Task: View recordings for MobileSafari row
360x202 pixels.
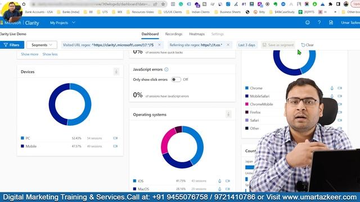Action: [340, 96]
